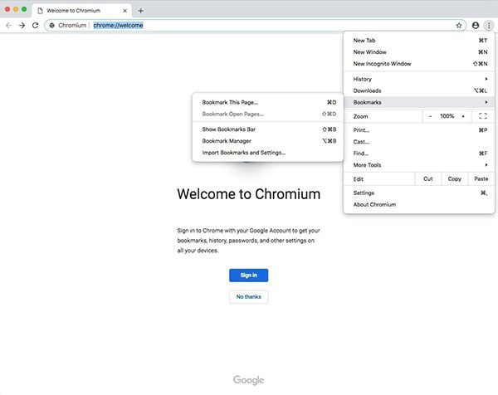The width and height of the screenshot is (498, 395).
Task: Click the forward navigation arrow
Action: point(22,26)
